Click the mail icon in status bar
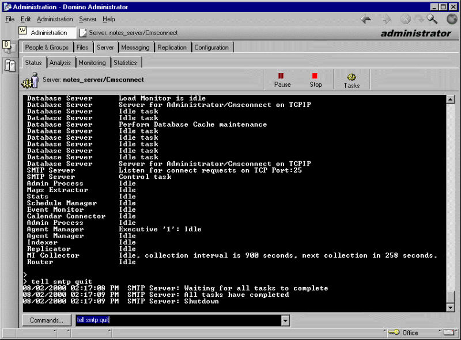Image resolution: width=461 pixels, height=340 pixels. (449, 332)
